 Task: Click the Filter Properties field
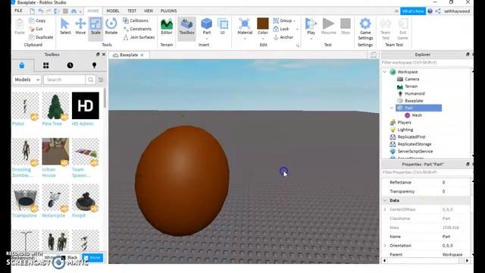coord(426,172)
